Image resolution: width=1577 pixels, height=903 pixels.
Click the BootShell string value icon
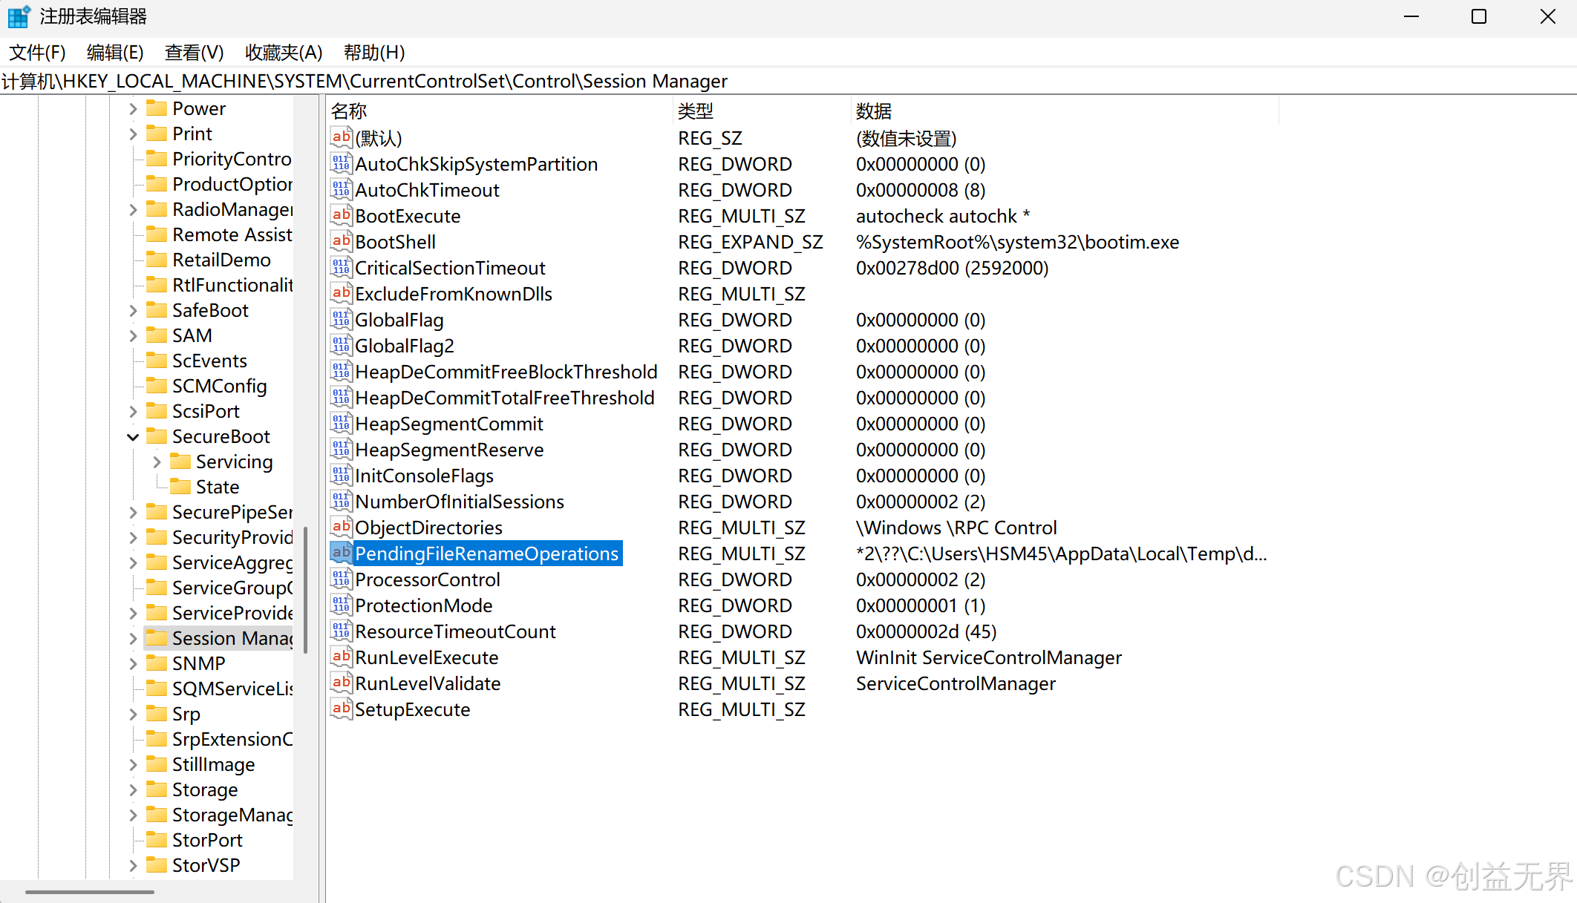(341, 242)
